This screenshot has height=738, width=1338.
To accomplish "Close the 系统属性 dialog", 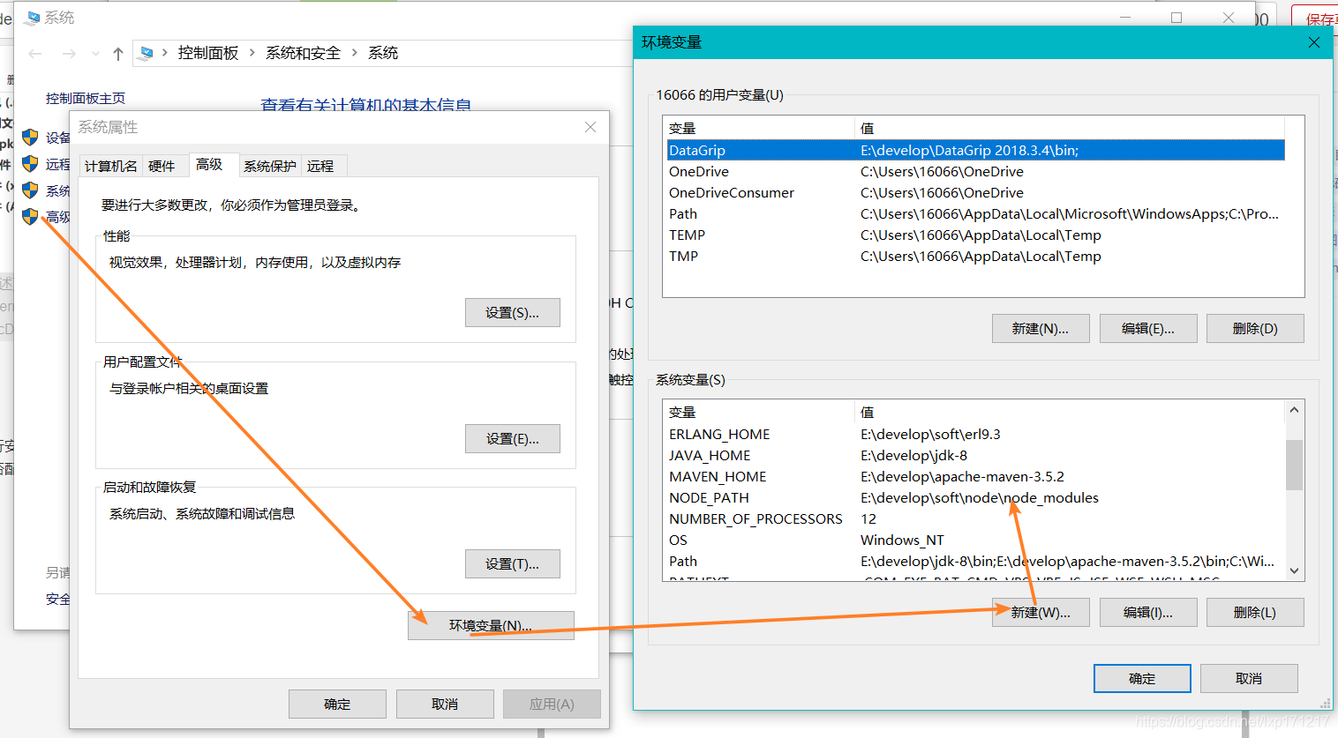I will coord(590,127).
